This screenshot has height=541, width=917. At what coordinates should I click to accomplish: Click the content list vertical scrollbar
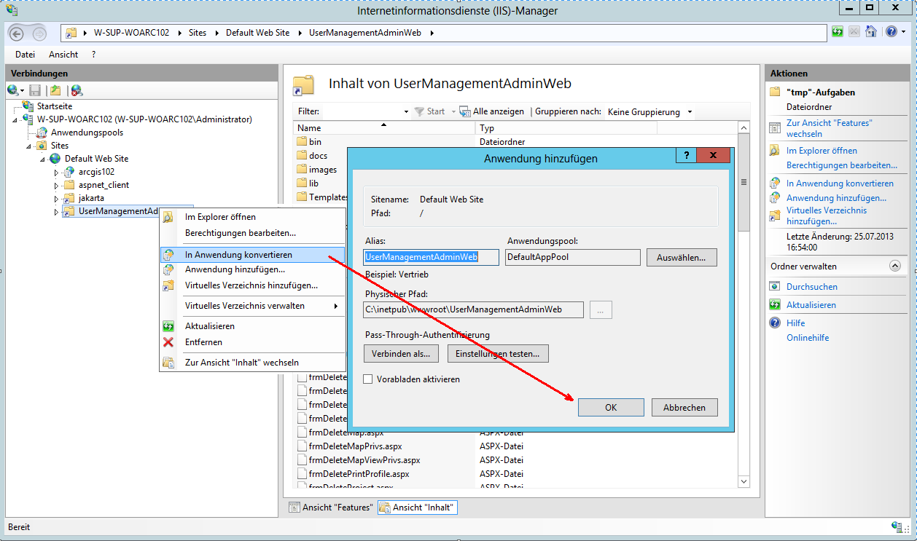(744, 306)
